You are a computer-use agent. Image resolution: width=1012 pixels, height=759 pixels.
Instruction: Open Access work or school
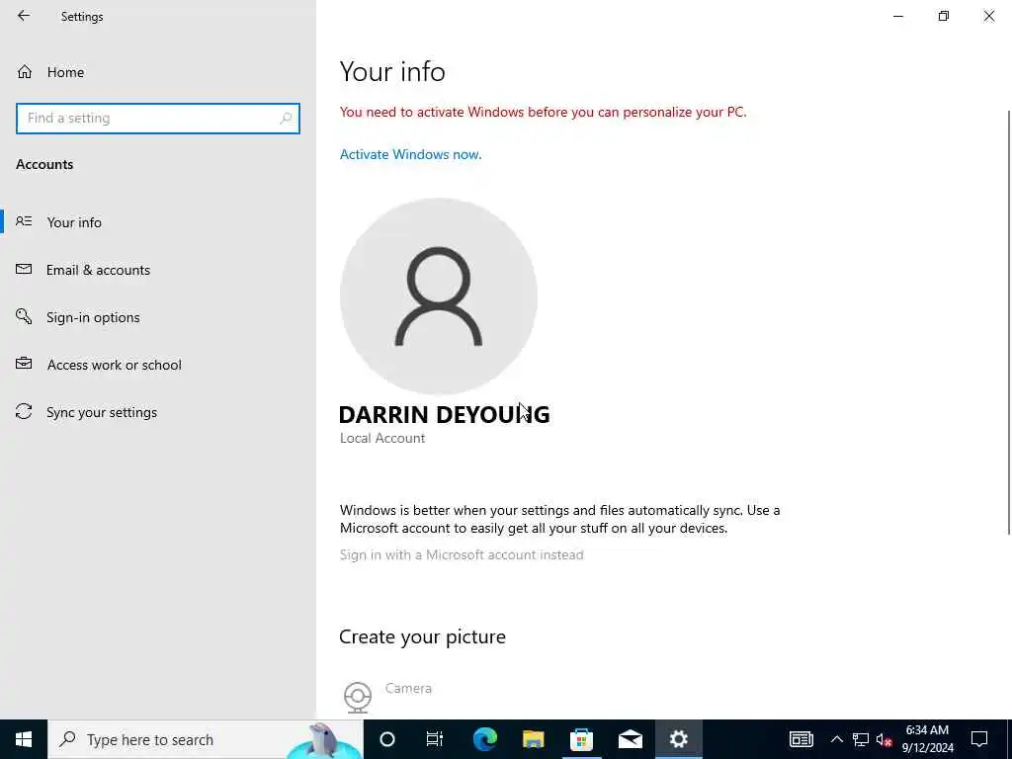pyautogui.click(x=115, y=365)
